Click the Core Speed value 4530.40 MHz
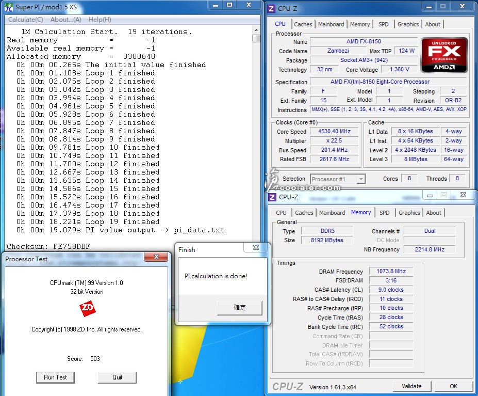The height and width of the screenshot is (396, 478). [334, 131]
